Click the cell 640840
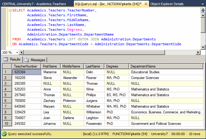 pos(27,106)
